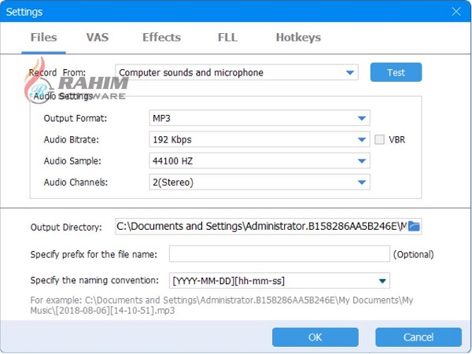Open the FLL tab
Image resolution: width=472 pixels, height=354 pixels.
[227, 38]
